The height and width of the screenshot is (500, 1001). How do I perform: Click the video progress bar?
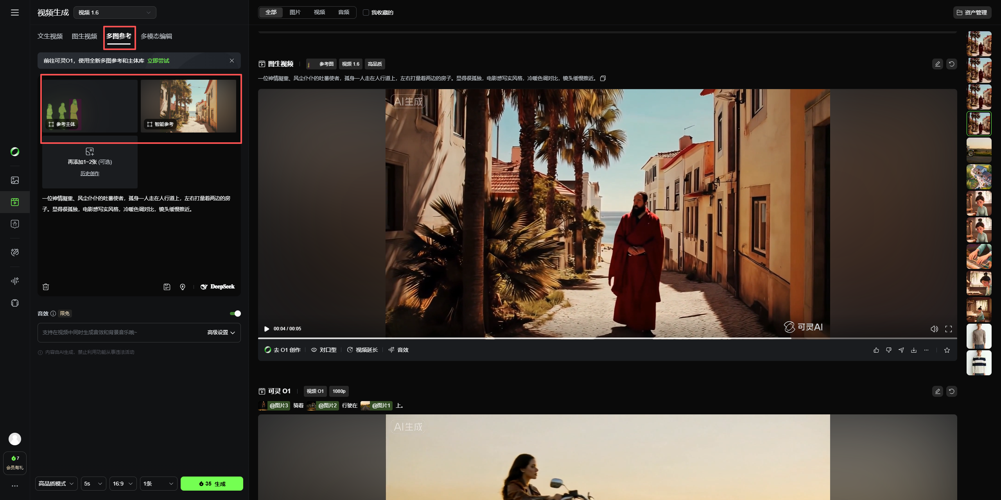pos(587,338)
